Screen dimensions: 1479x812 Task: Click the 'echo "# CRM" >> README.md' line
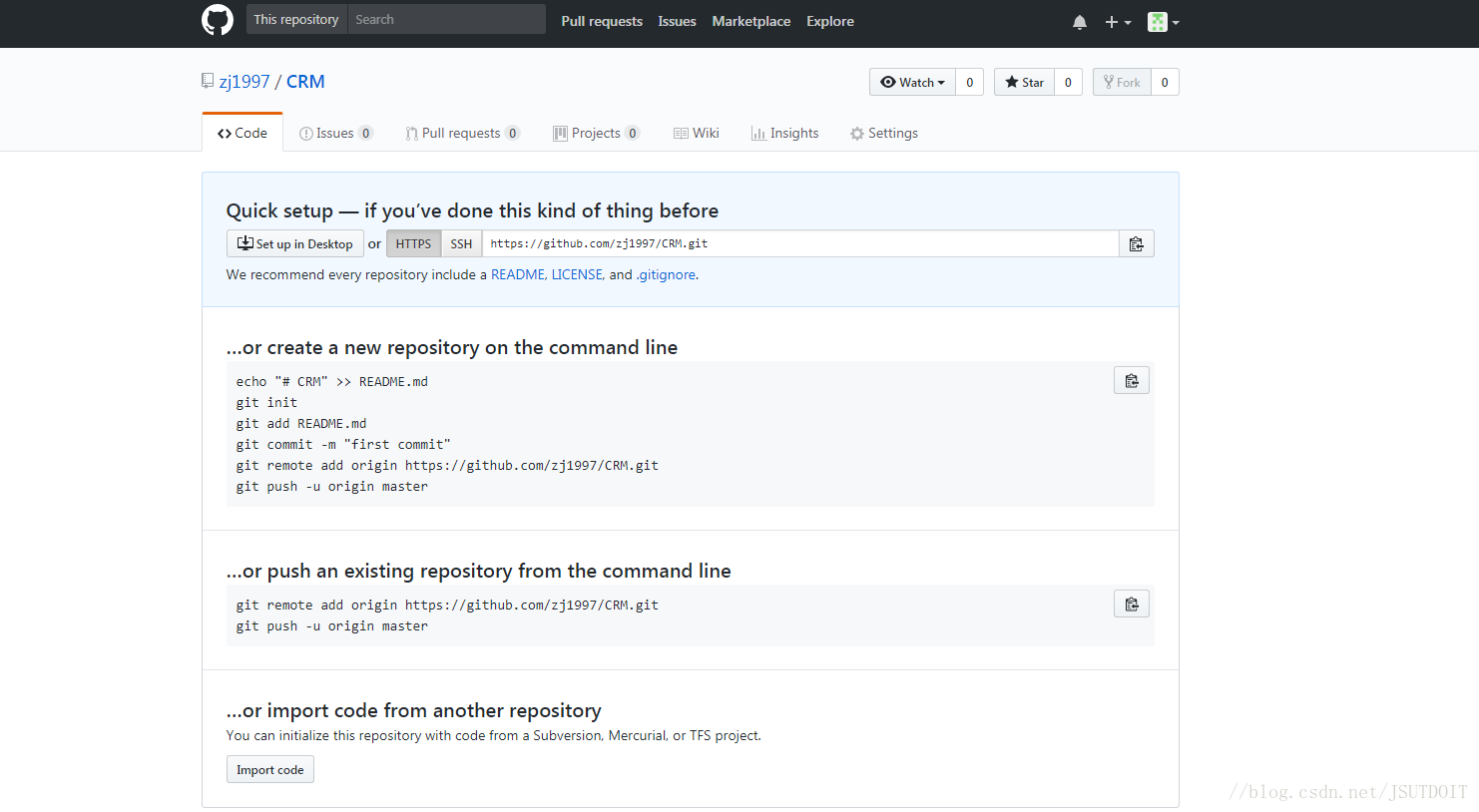click(332, 381)
